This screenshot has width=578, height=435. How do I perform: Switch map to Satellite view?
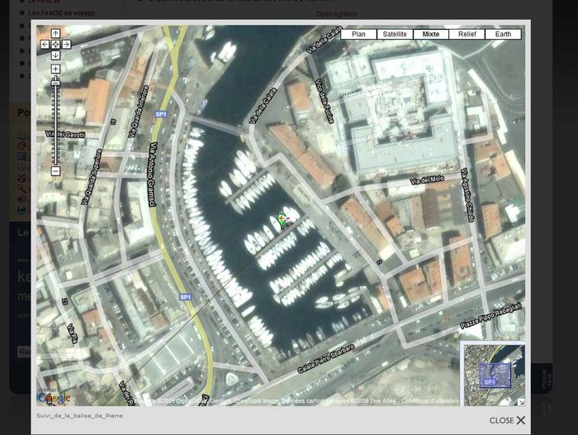coord(395,34)
